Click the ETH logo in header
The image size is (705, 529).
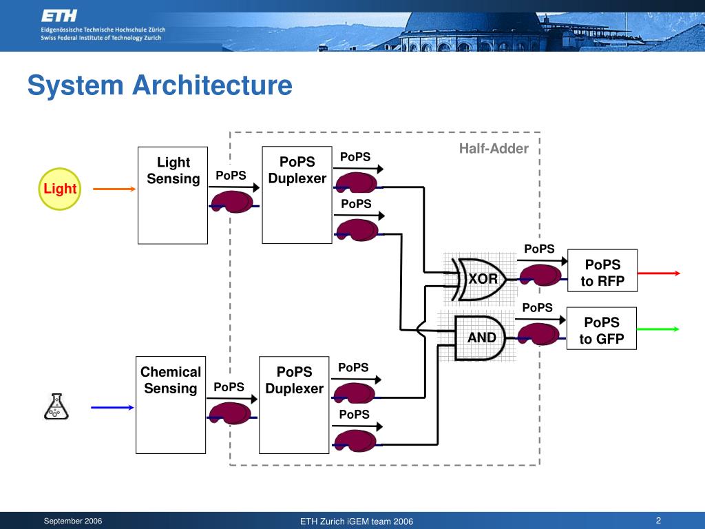59,17
